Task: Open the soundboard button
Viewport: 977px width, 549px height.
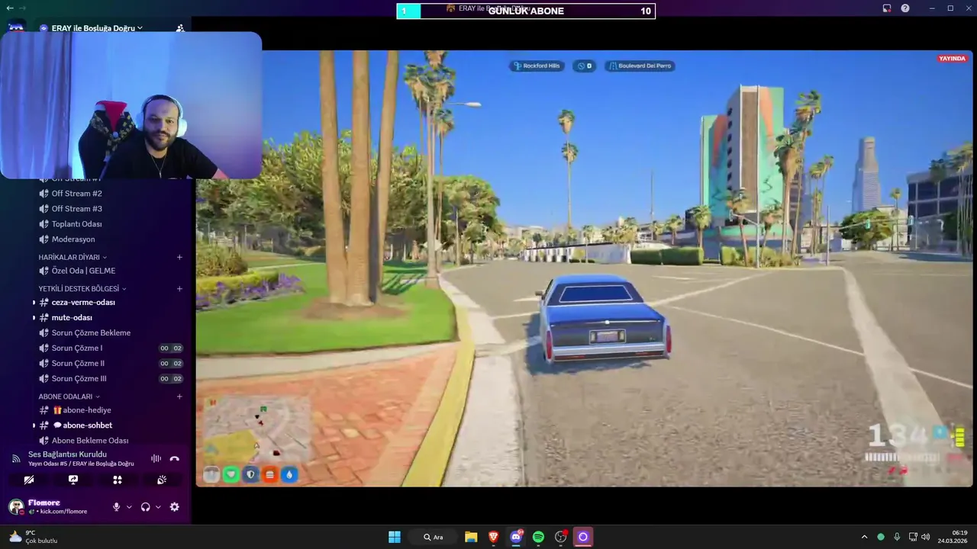Action: click(162, 480)
